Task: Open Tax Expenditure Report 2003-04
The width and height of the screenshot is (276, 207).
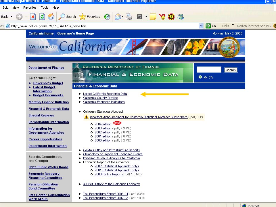Action: tap(106, 194)
